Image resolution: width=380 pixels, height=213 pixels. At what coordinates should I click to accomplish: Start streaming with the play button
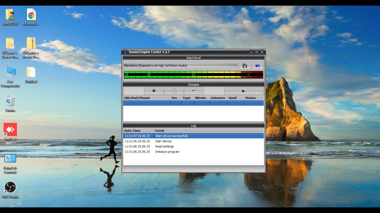click(243, 91)
